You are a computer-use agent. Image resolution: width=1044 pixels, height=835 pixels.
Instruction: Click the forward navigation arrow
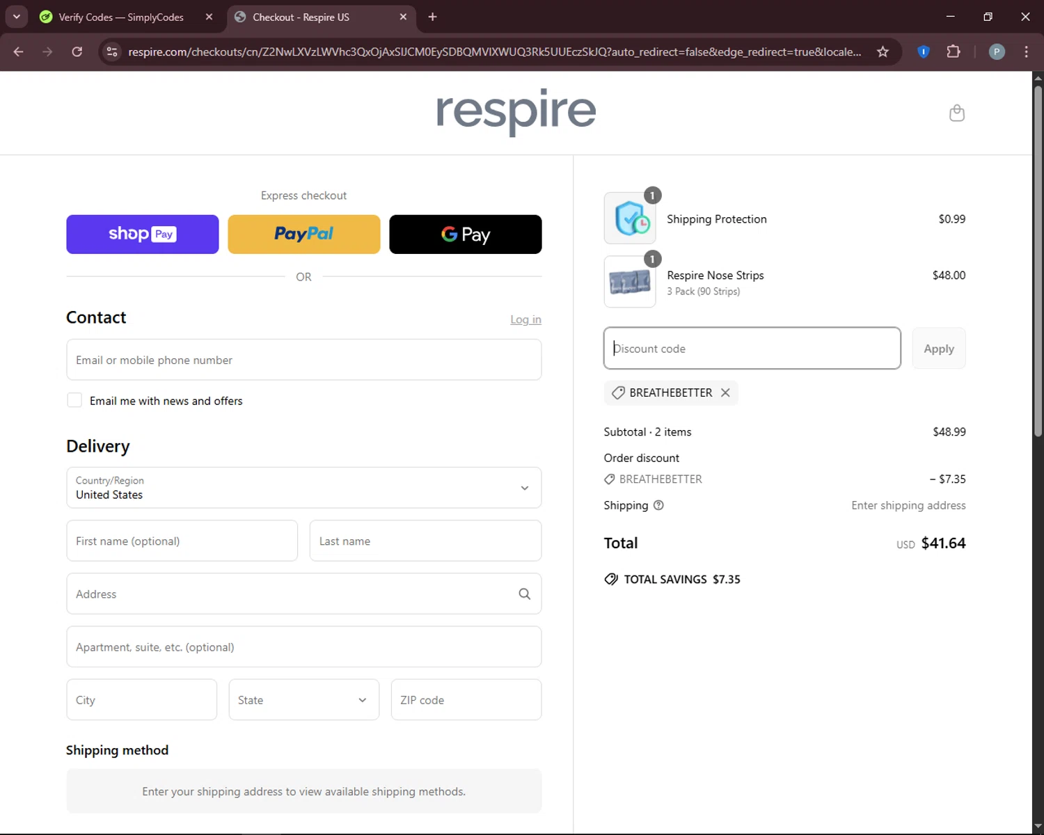pyautogui.click(x=47, y=51)
